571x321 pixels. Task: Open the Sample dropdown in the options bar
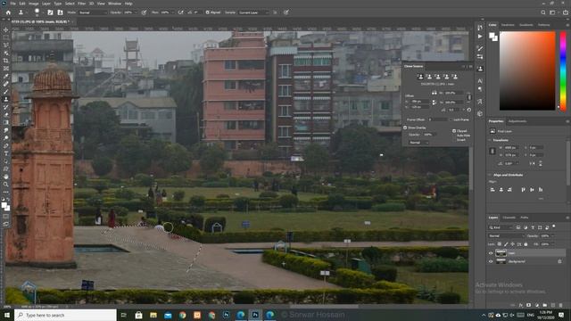253,12
